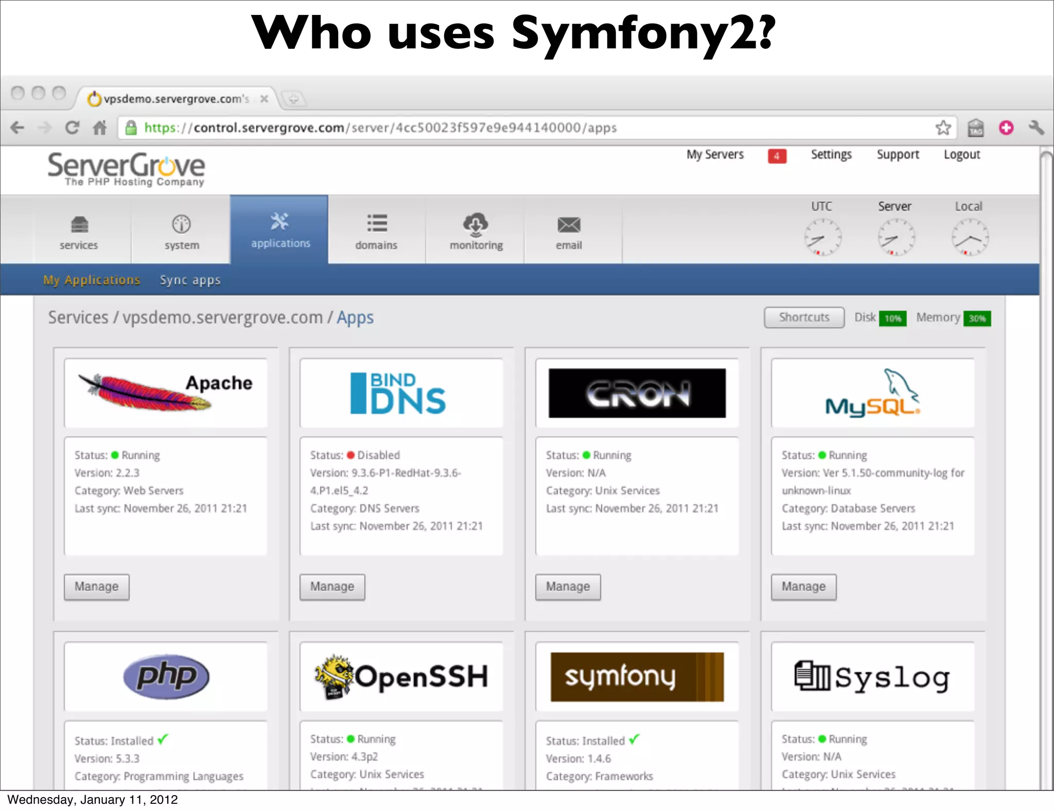1054x811 pixels.
Task: Click Memory 30% usage indicator
Action: coord(953,318)
